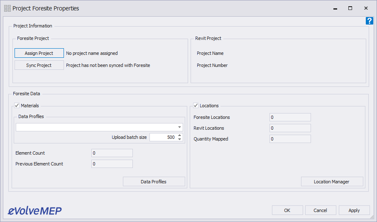Click the Element Count value field

pyautogui.click(x=112, y=153)
